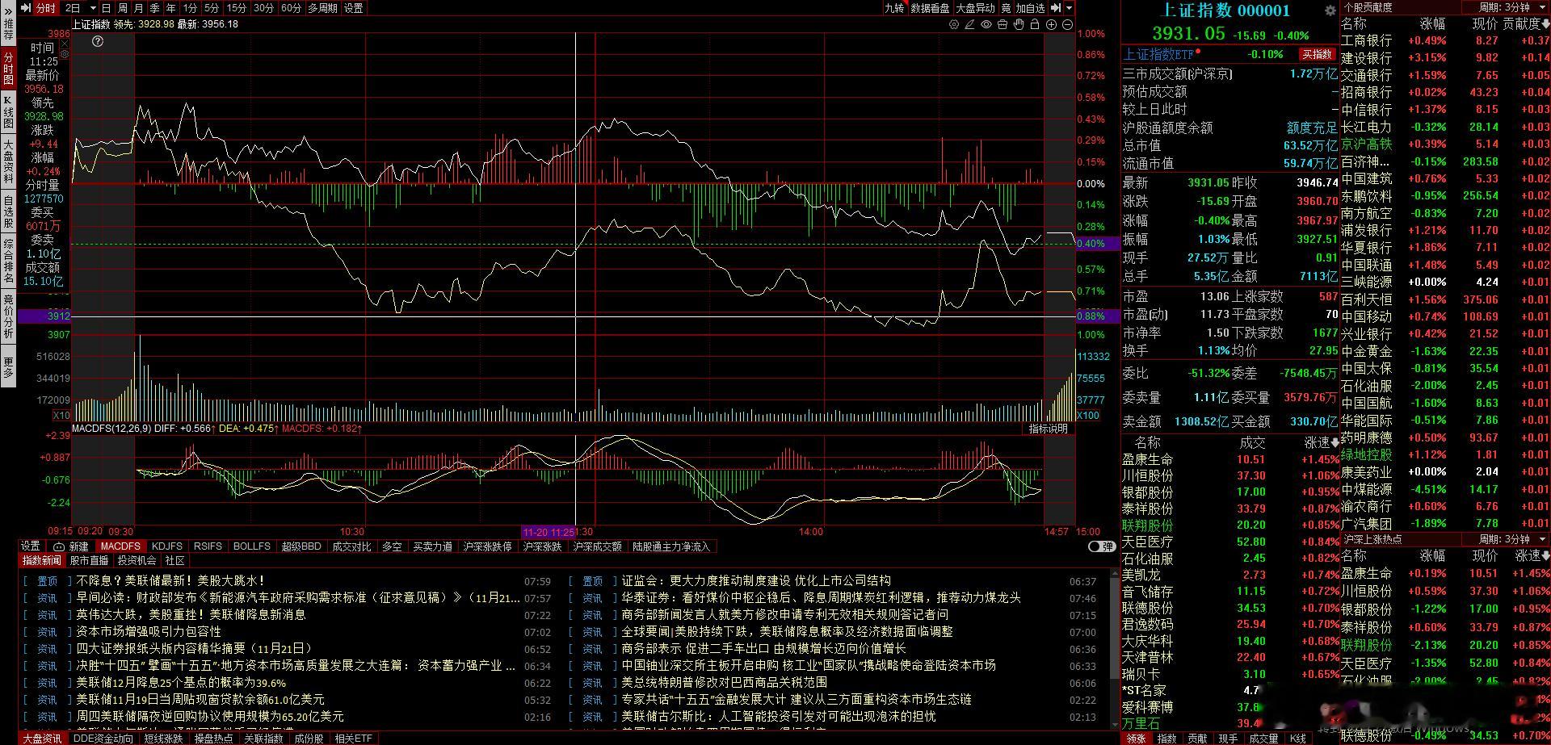Image resolution: width=1551 pixels, height=745 pixels.
Task: Open DDE资金动向 bottom tab
Action: 103,739
